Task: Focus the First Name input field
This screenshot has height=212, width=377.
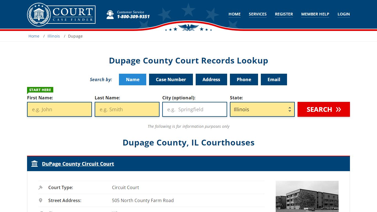Action: point(59,109)
